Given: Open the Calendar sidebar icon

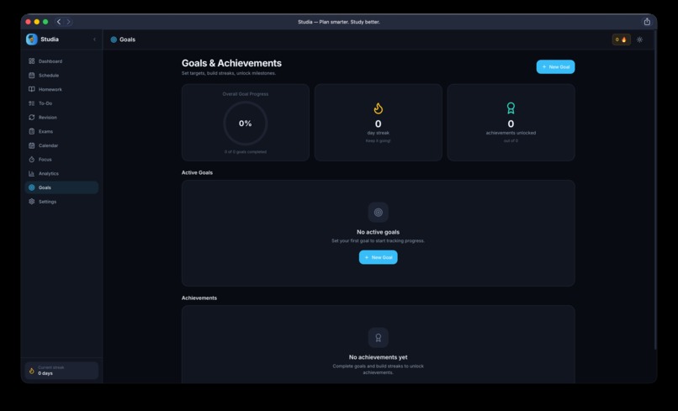Looking at the screenshot, I should pyautogui.click(x=32, y=145).
